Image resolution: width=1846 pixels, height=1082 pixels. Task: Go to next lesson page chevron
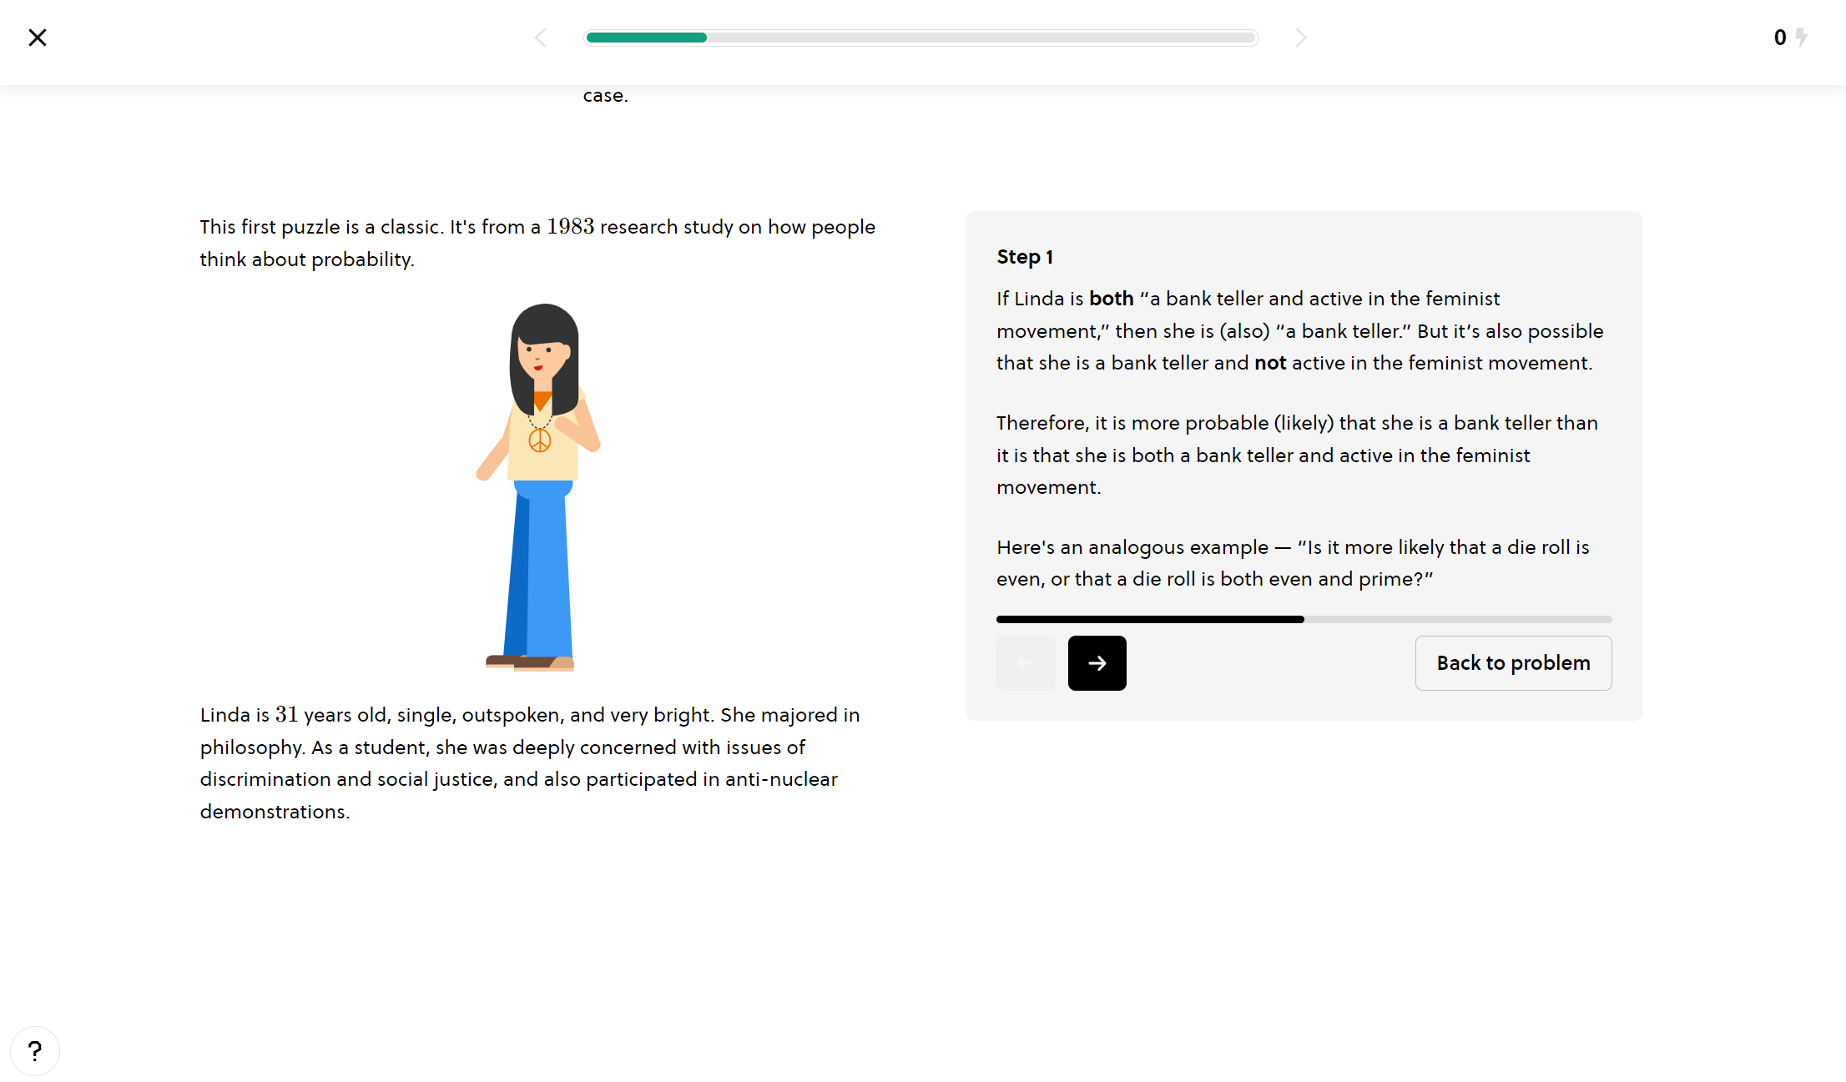tap(1300, 38)
